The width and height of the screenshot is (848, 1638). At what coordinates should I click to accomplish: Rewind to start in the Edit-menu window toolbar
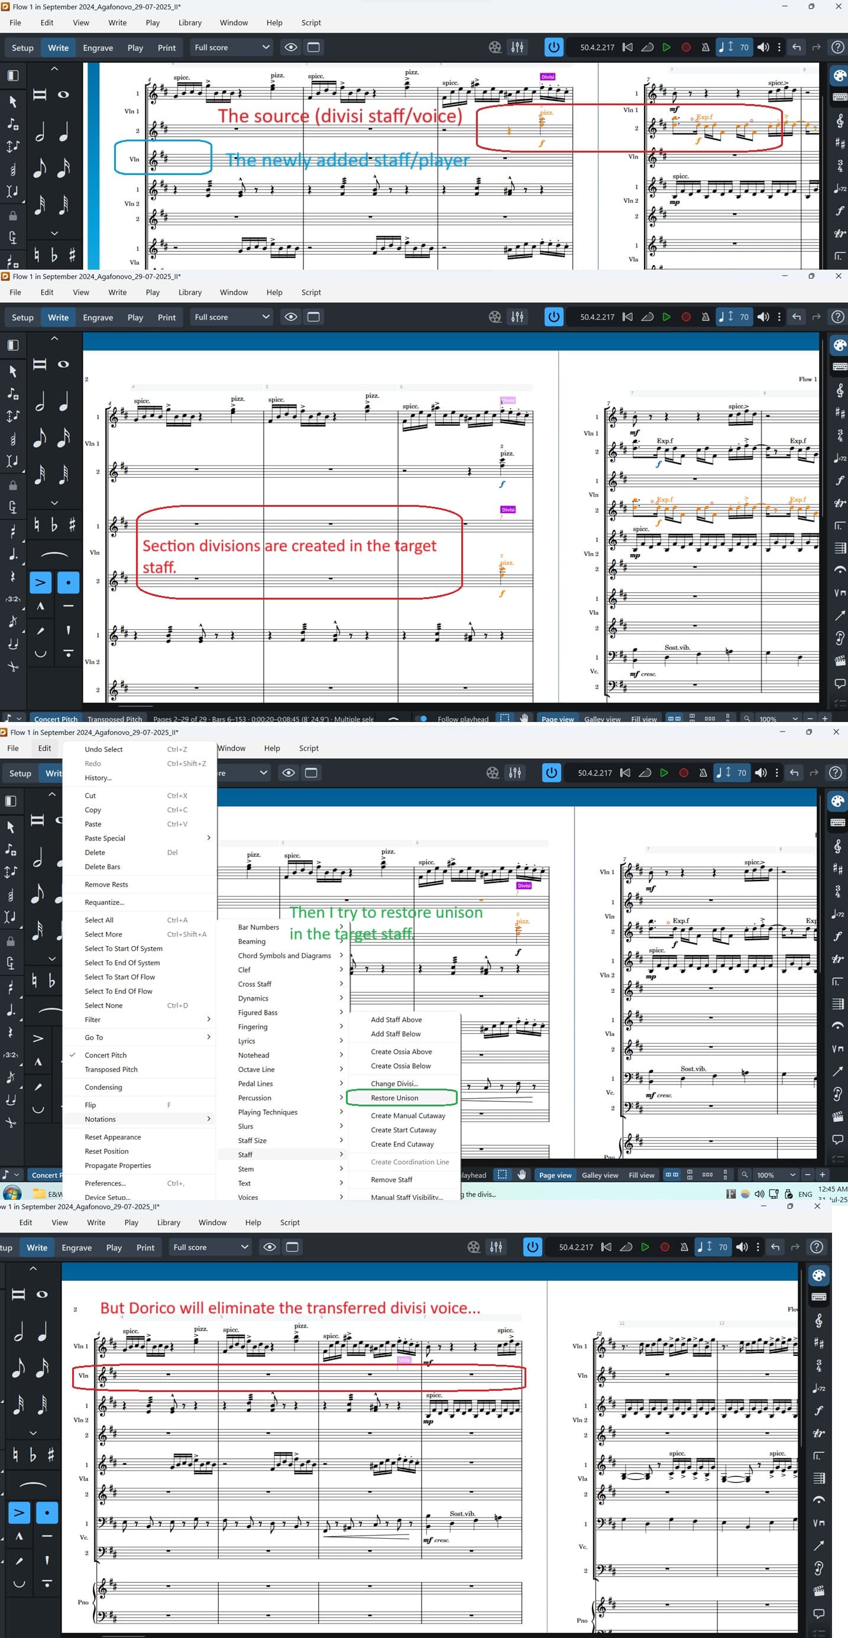pos(626,773)
